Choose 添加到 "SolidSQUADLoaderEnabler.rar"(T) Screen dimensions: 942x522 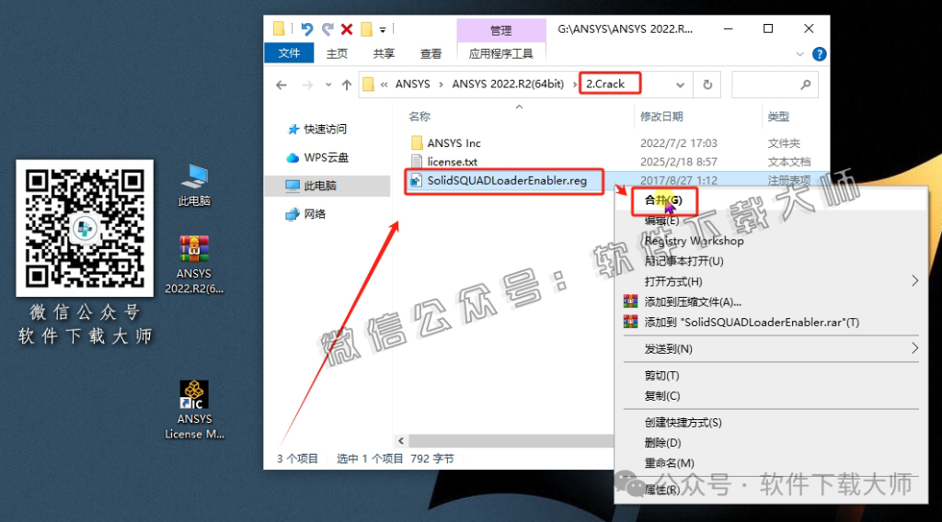[x=752, y=323]
